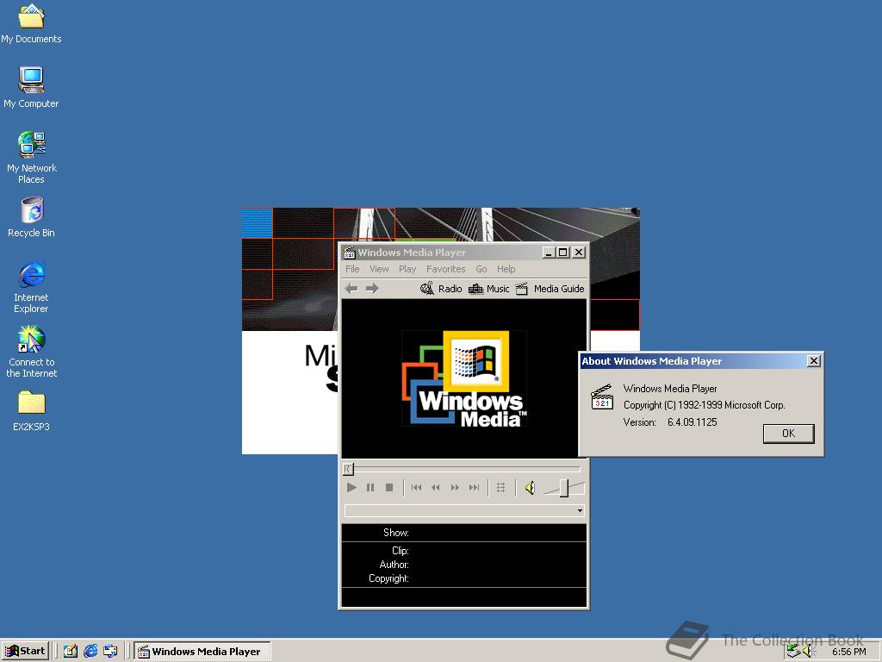Open Media Guide in toolbar
This screenshot has height=662, width=882.
click(550, 289)
